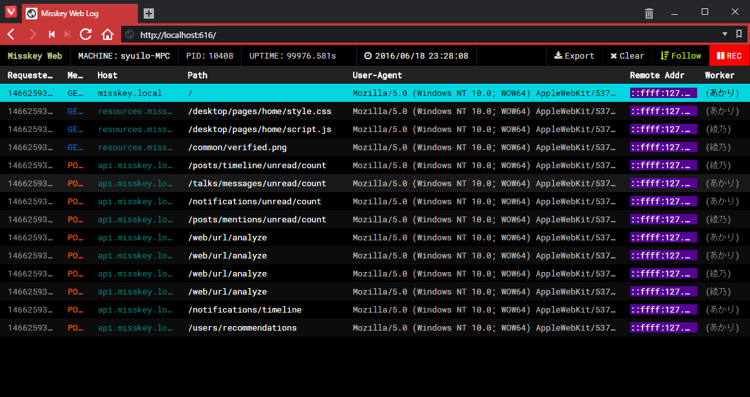Image resolution: width=750 pixels, height=397 pixels.
Task: Select the /posts/timeline/unread/count path
Action: click(x=257, y=166)
